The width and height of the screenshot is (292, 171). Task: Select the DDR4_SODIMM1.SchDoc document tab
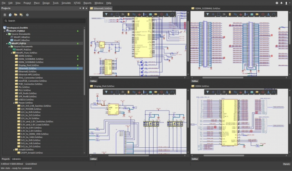[x=206, y=8]
